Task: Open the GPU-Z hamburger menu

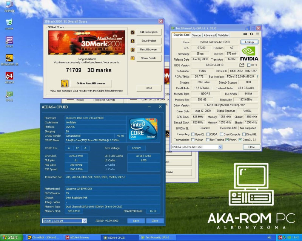Action: (x=257, y=34)
